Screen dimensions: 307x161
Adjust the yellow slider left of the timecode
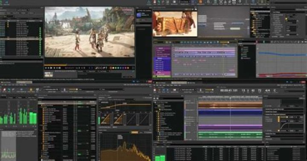tap(209, 90)
